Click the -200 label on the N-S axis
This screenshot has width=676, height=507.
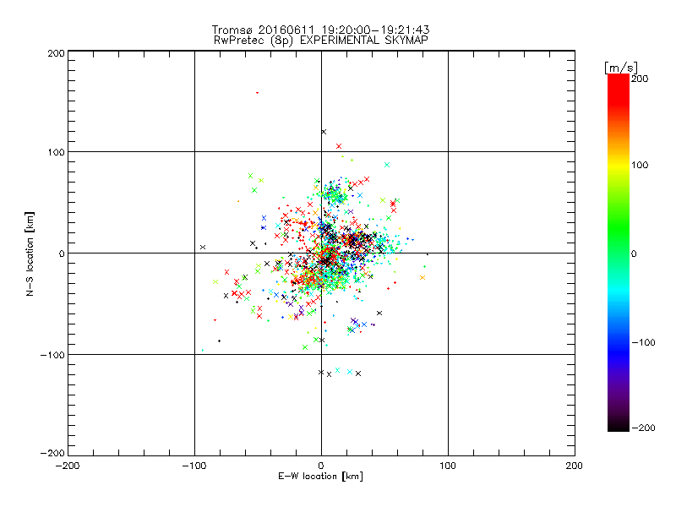tap(52, 453)
